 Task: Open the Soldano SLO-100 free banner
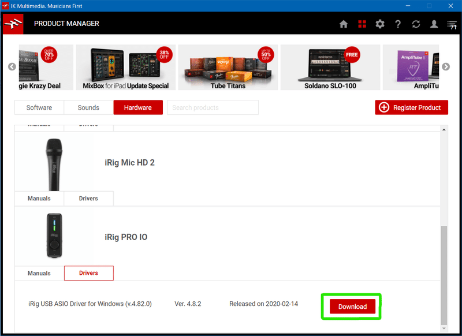pyautogui.click(x=330, y=67)
